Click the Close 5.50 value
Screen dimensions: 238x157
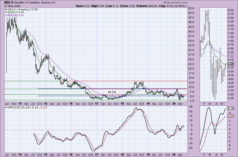127,6
